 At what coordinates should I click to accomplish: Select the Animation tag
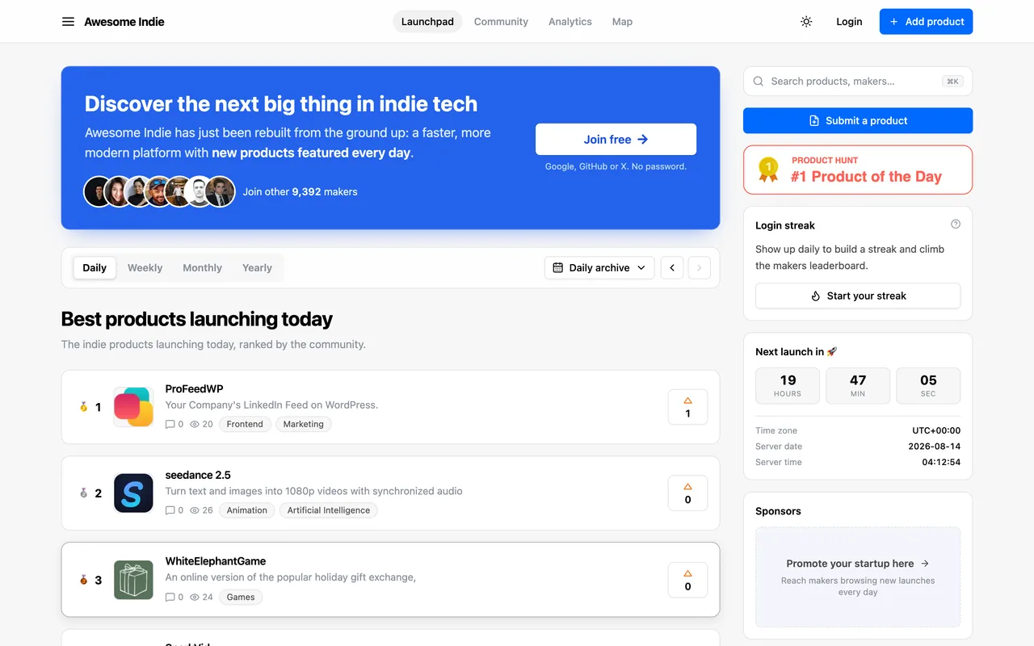click(x=247, y=510)
